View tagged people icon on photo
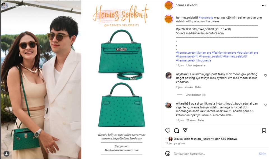 click(6, 153)
